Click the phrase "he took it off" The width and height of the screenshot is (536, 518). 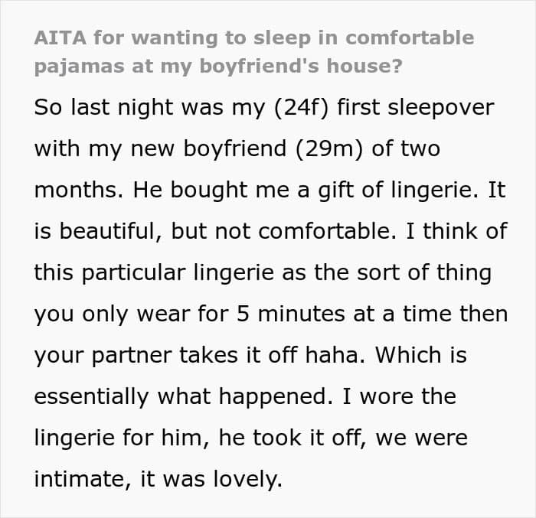coord(290,438)
